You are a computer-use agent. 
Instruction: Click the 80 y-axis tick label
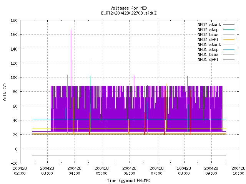[x=15, y=92]
